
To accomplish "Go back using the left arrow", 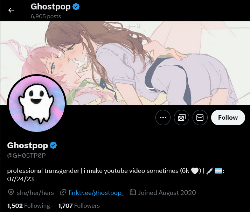I will [x=11, y=10].
